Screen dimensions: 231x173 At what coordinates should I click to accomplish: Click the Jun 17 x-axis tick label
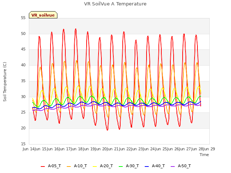[x=65, y=149]
